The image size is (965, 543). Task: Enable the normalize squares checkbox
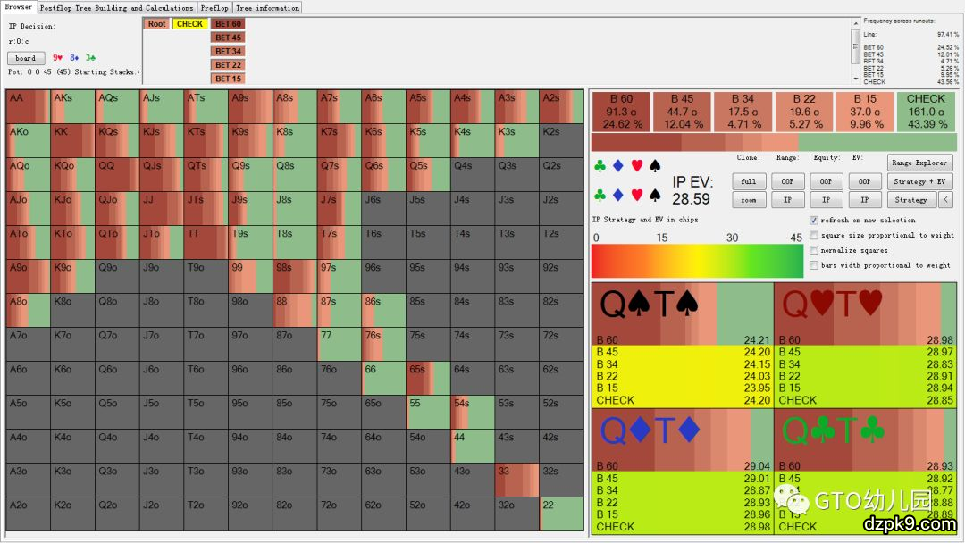[x=814, y=250]
